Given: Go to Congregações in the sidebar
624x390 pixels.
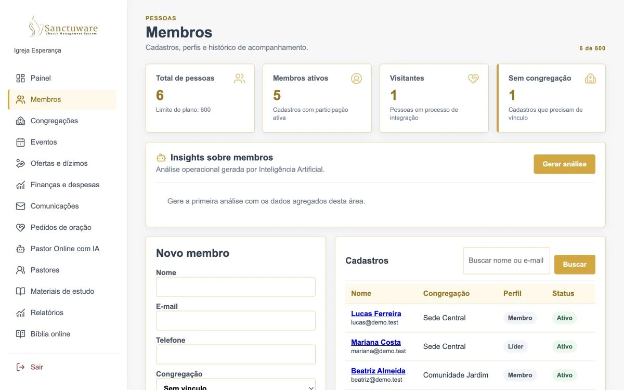Looking at the screenshot, I should point(62,121).
